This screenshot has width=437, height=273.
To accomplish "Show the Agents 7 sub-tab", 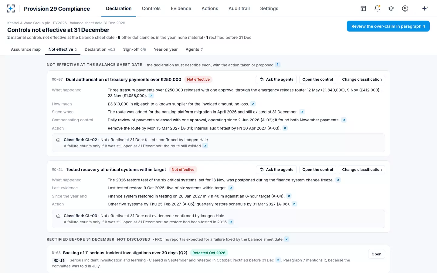I will click(194, 49).
